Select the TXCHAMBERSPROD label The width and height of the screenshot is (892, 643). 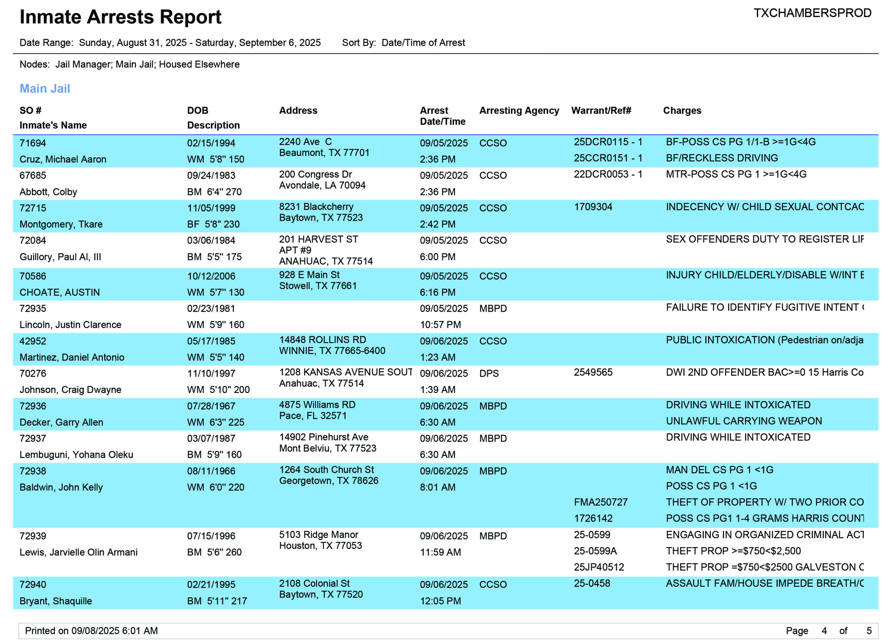[x=812, y=13]
